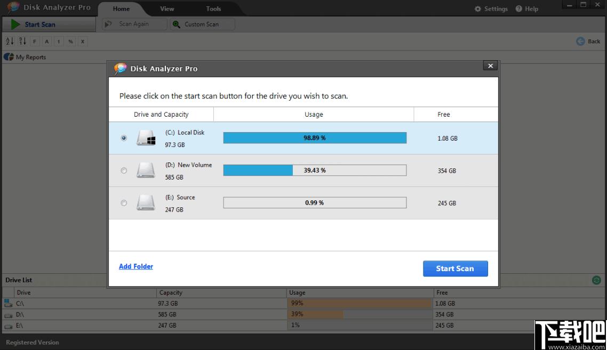
Task: Click the Back arrow button
Action: click(588, 42)
